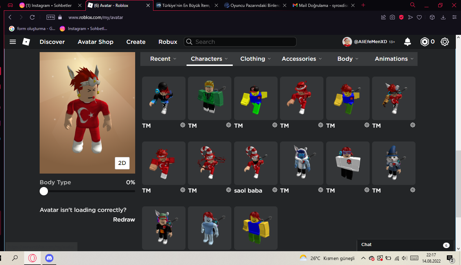Click the AliEfeMenXD profile avatar
Image resolution: width=461 pixels, height=265 pixels.
coord(347,42)
